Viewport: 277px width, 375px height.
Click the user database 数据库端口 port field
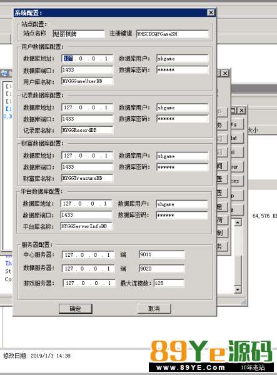coord(87,70)
